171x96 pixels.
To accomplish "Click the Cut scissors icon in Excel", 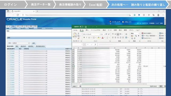I will (78, 33).
